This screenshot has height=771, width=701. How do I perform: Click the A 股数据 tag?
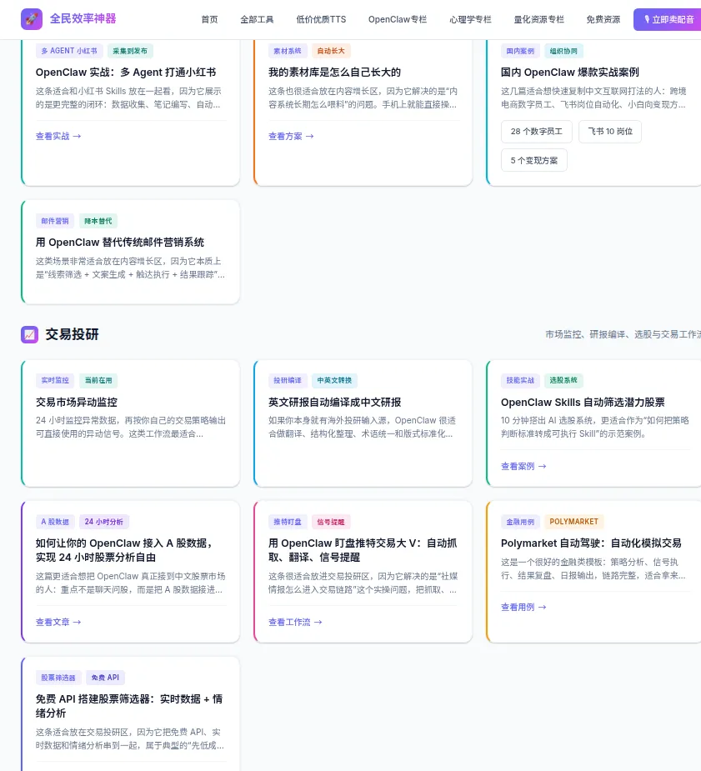(x=55, y=522)
